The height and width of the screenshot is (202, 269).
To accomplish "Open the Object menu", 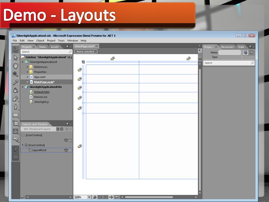I will point(40,40).
